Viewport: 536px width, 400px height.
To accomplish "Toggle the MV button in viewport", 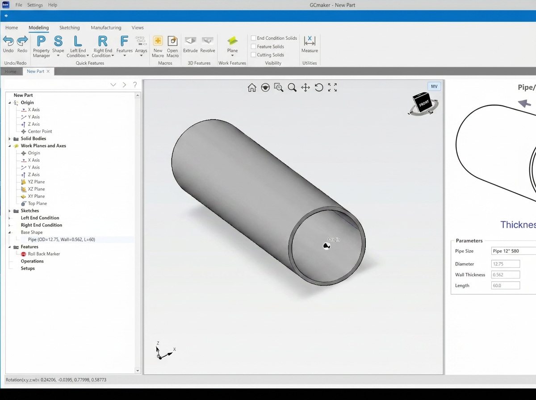I will [x=434, y=87].
